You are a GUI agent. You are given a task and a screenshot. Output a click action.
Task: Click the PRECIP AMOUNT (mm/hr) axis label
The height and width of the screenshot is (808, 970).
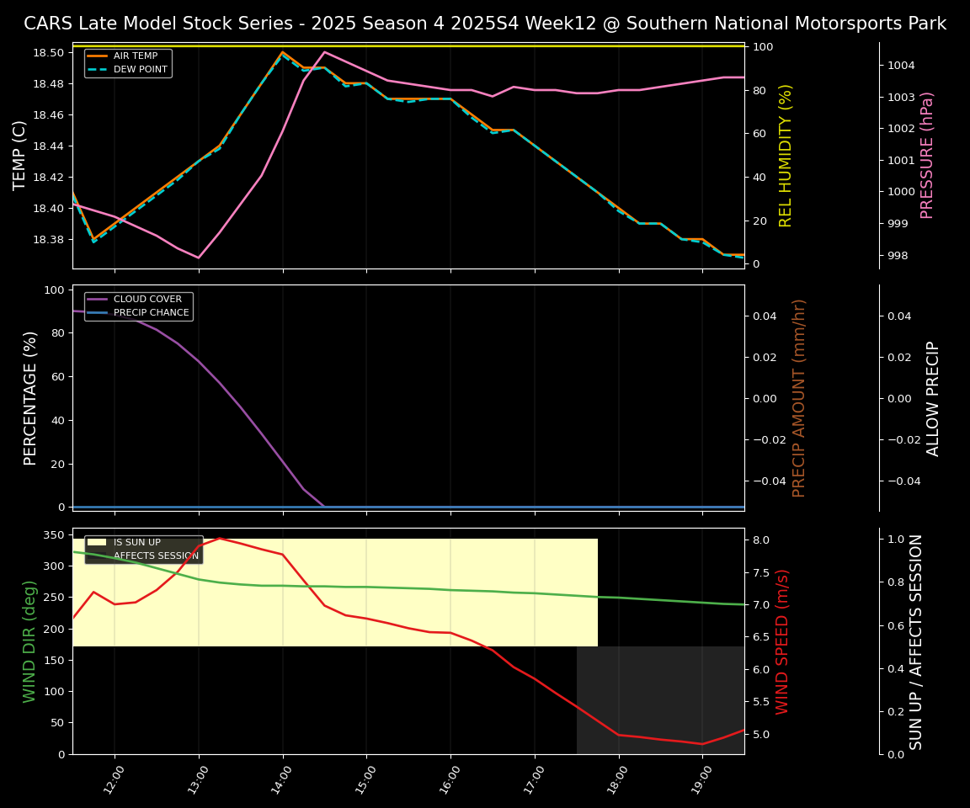[x=799, y=398]
